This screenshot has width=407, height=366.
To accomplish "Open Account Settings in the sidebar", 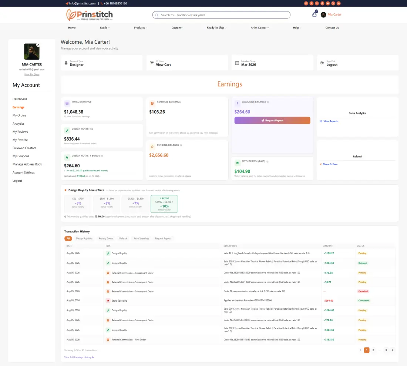I will pos(24,172).
